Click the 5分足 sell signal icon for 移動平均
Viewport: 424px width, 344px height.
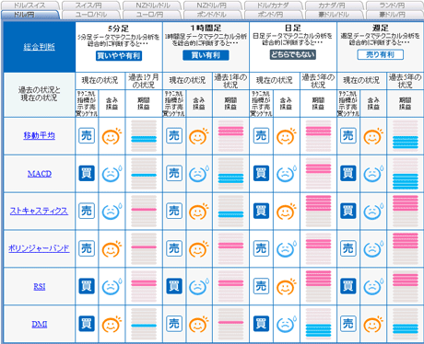[x=87, y=135]
